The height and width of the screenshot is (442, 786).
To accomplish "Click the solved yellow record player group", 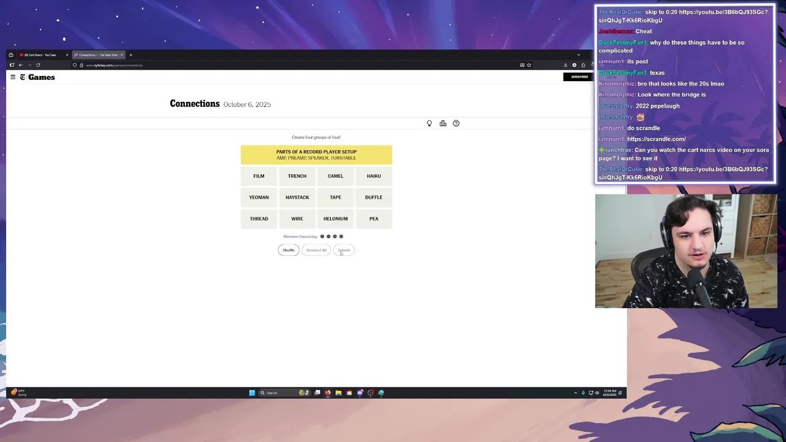I will pos(316,155).
